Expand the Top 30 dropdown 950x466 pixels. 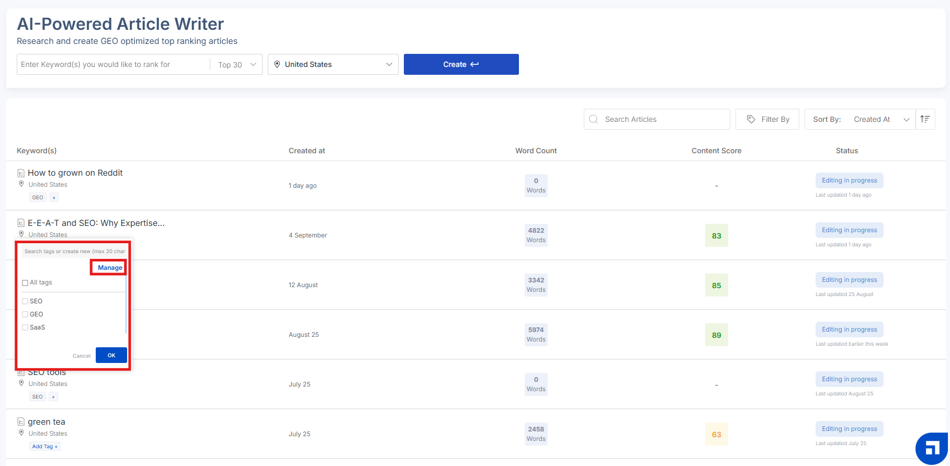click(237, 64)
